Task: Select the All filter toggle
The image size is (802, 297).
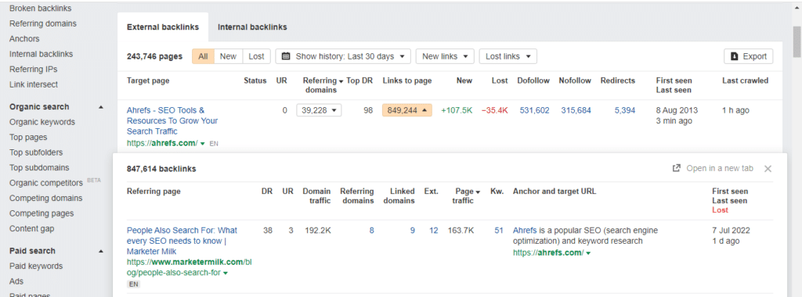Action: 203,56
